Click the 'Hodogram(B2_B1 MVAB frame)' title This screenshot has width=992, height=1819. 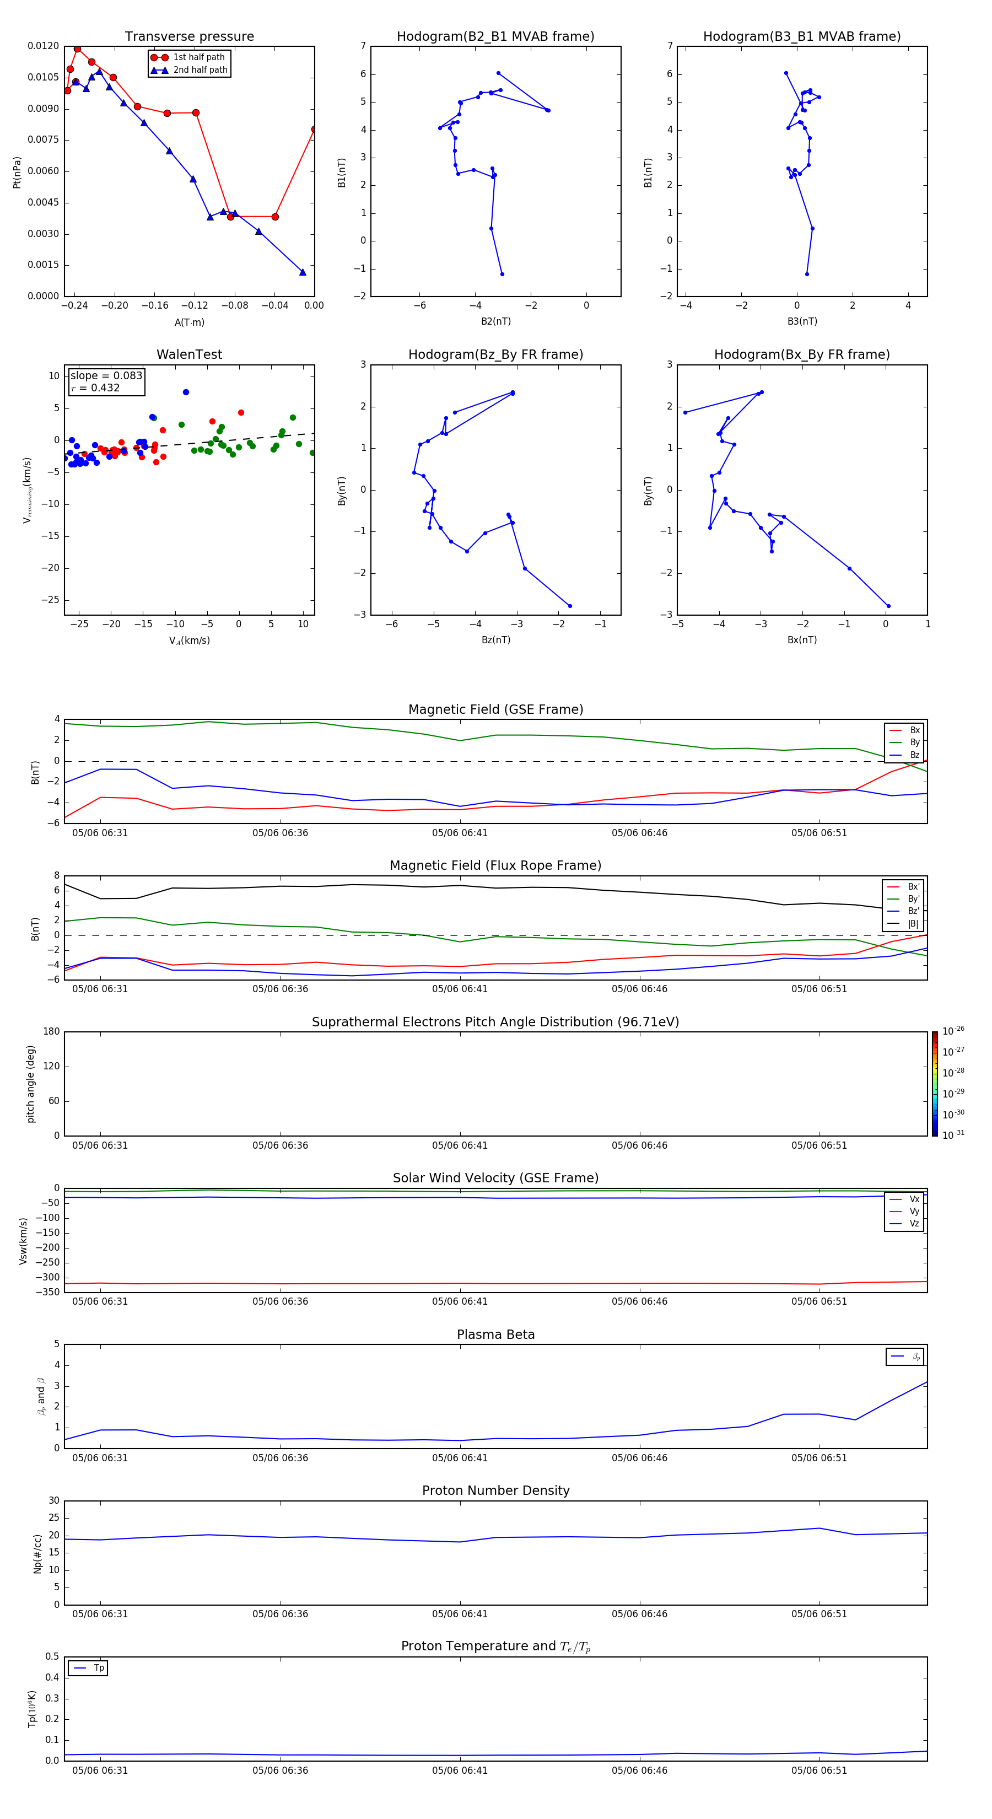(x=495, y=36)
